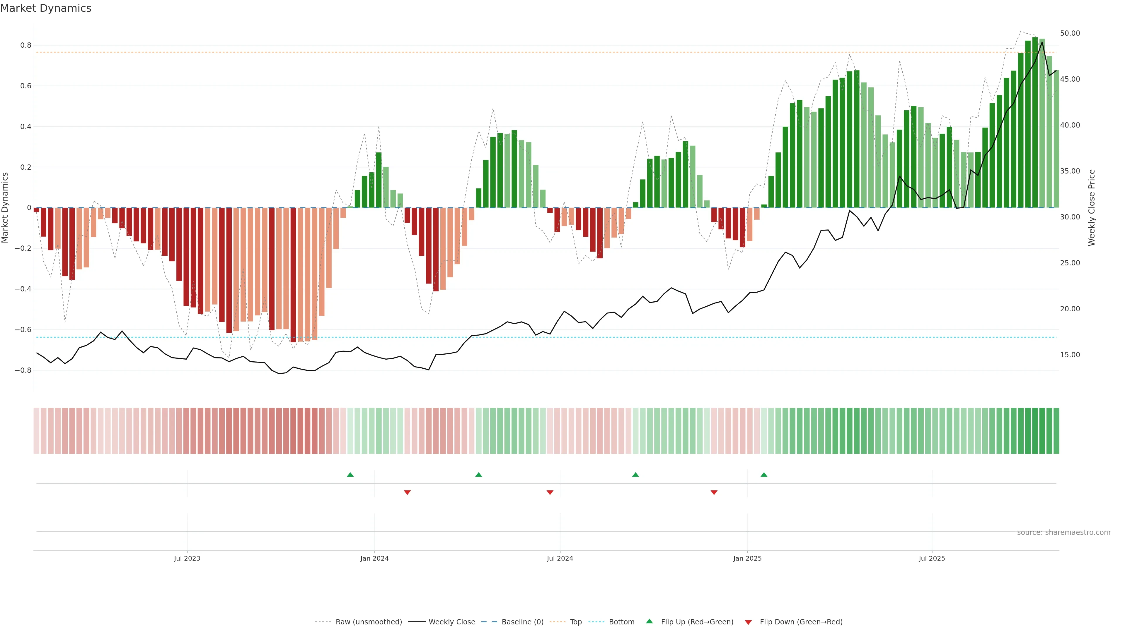
Task: Click the Jul 2023 x-axis label
Action: tap(187, 558)
